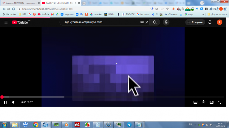Screen dimensions: 229x128
Task: Open btc to usd bookmark
Action: [143, 14]
